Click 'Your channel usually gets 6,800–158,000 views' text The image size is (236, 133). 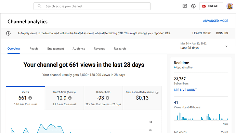[x=84, y=75]
